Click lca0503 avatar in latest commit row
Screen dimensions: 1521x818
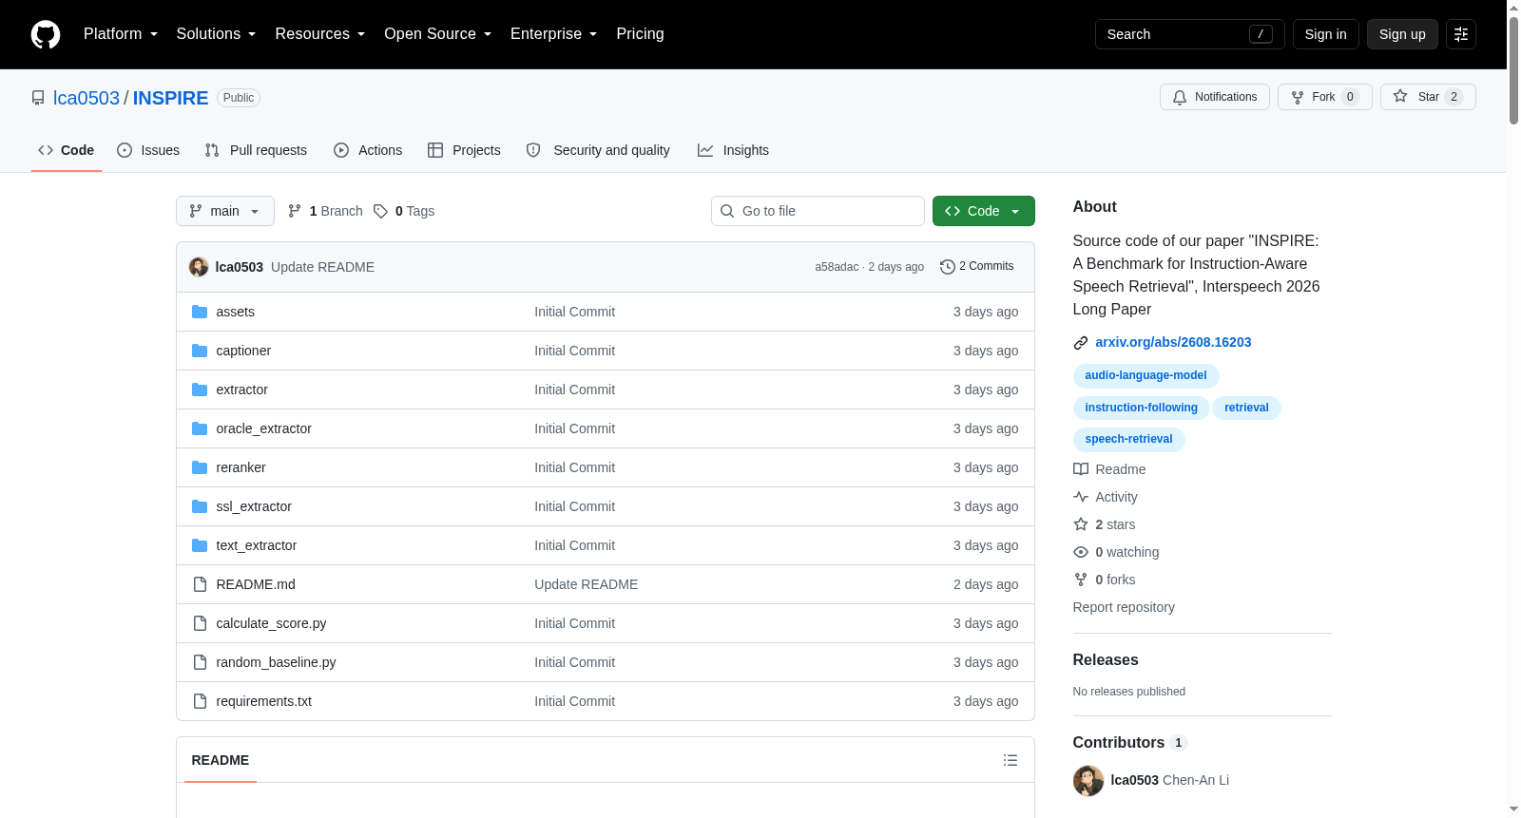(199, 267)
